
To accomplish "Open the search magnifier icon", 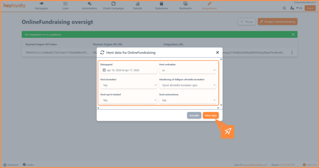I will pyautogui.click(x=284, y=8).
